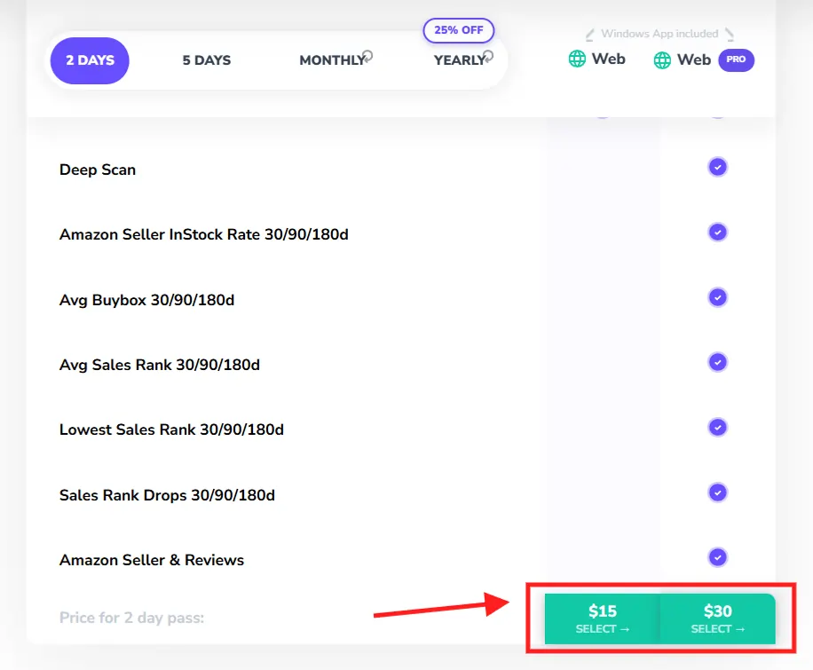
Task: Click the recurring billing icon next to YEARLY
Action: pos(487,56)
